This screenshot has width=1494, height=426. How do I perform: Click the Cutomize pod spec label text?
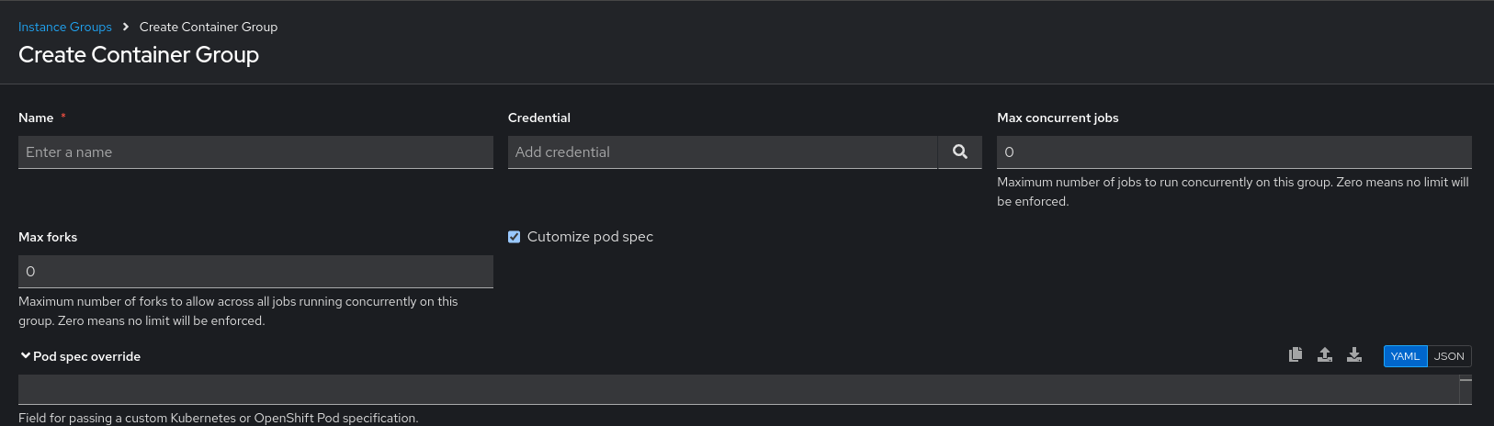[x=590, y=237]
